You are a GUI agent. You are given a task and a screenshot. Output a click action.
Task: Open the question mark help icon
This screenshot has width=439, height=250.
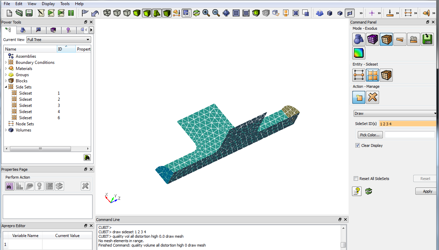[357, 191]
